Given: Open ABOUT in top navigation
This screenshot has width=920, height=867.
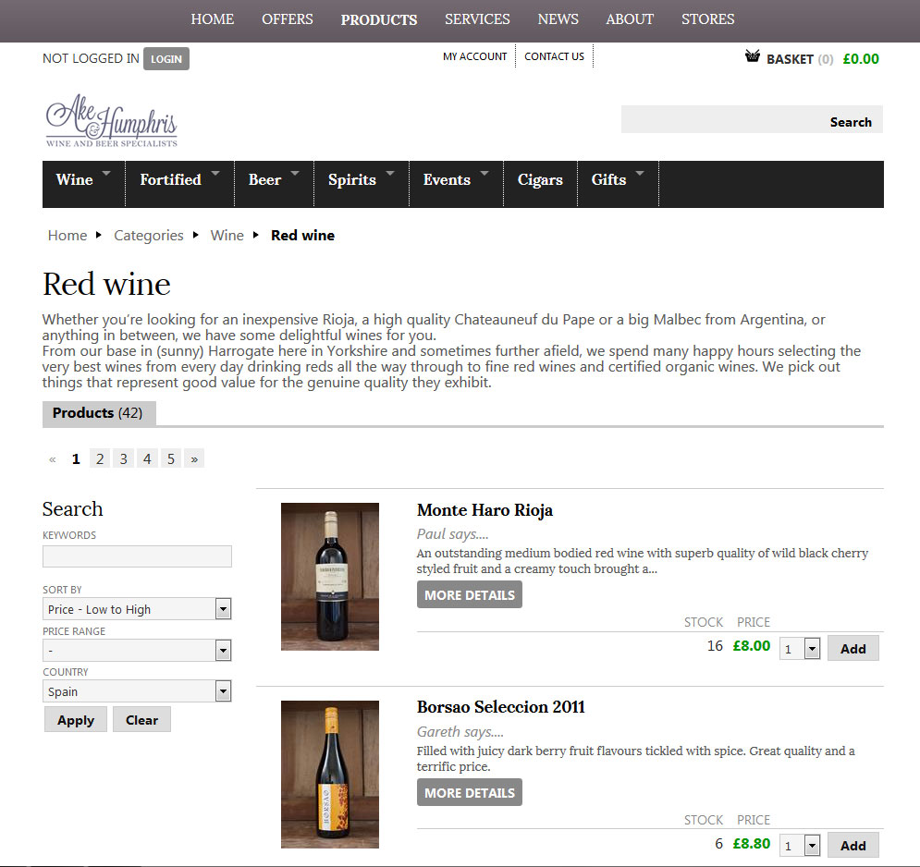Looking at the screenshot, I should [630, 19].
